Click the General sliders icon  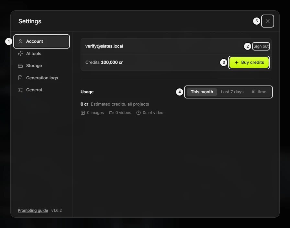(20, 90)
